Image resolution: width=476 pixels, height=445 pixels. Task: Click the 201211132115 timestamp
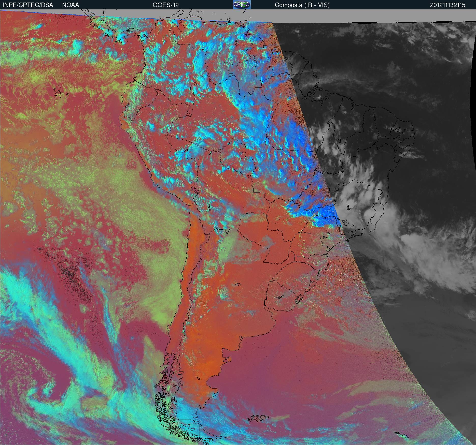(x=448, y=5)
